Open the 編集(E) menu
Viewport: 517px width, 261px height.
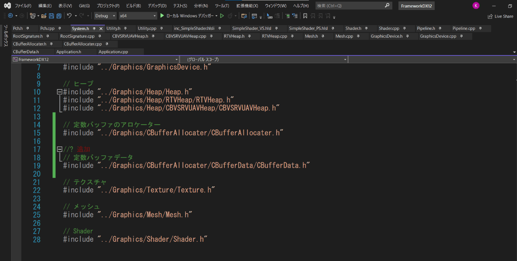point(45,6)
